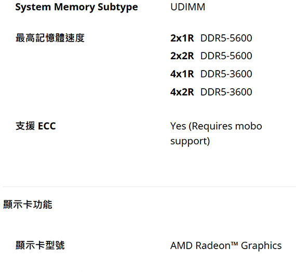Click the System Memory Subtype label
This screenshot has width=296, height=272.
pyautogui.click(x=77, y=8)
